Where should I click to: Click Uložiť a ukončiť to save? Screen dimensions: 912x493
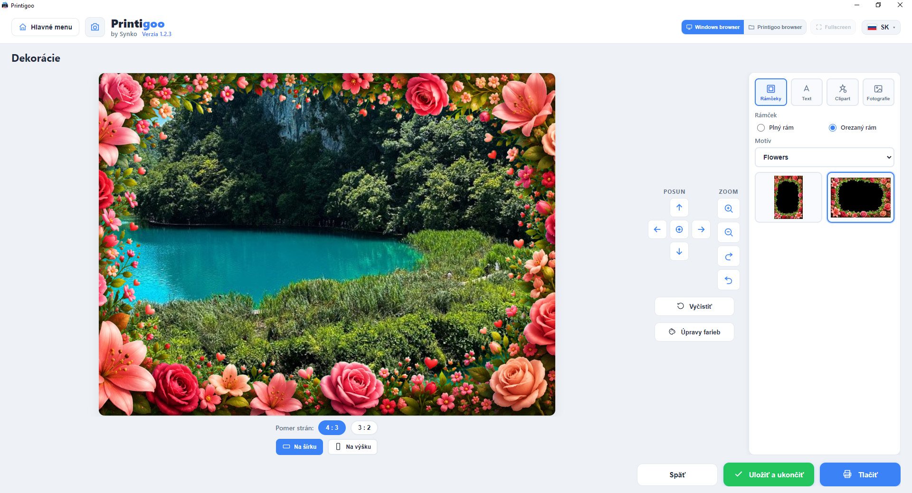(769, 474)
